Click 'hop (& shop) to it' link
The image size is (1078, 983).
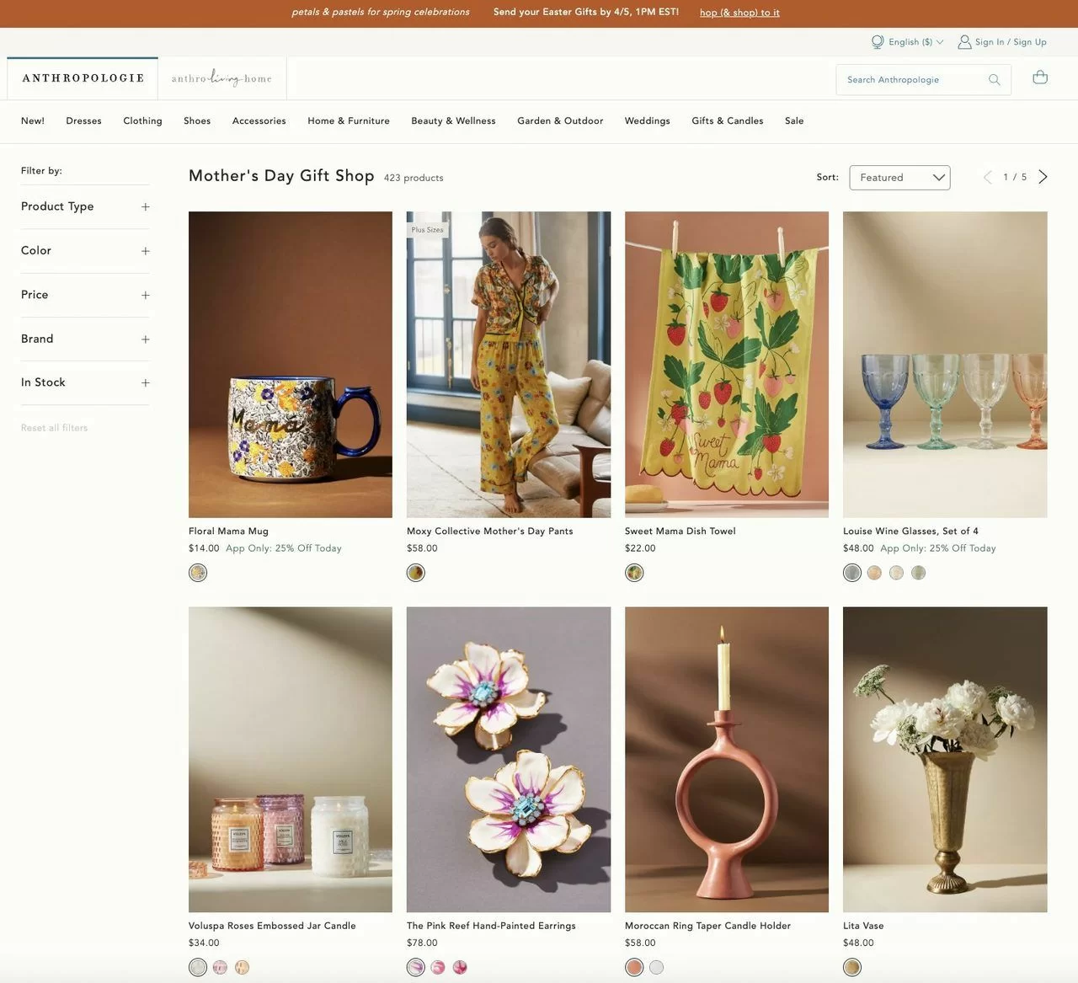739,13
